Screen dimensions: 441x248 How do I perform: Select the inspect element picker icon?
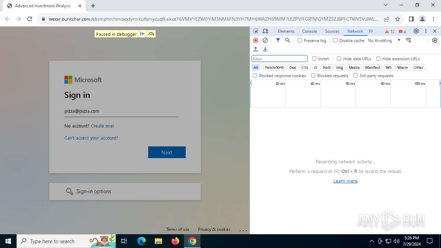[x=256, y=31]
